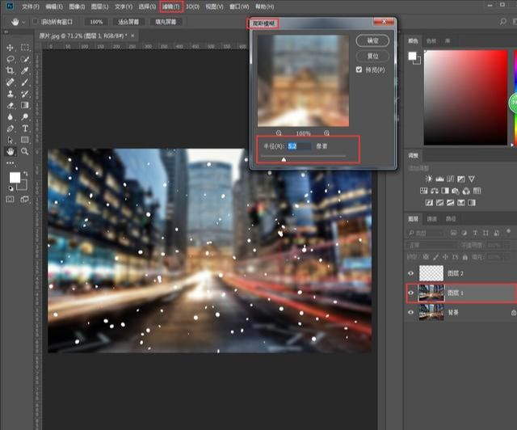517x430 pixels.
Task: Swap foreground and background colors arrow
Action: [25, 173]
